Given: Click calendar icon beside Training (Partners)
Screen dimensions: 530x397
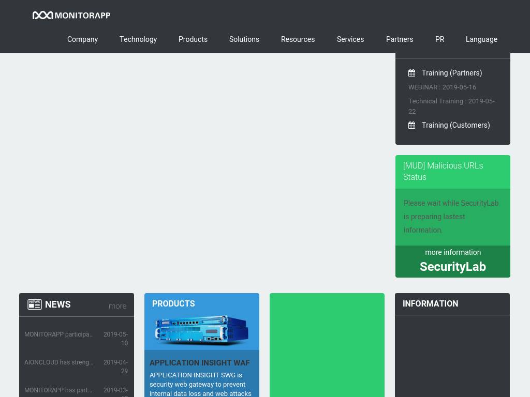Looking at the screenshot, I should pyautogui.click(x=412, y=73).
